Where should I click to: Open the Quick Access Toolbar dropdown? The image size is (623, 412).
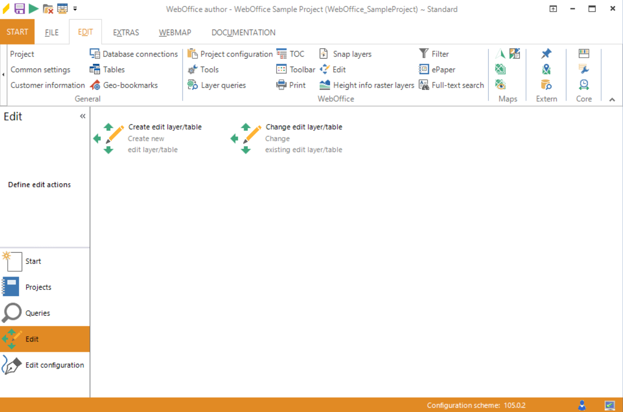click(x=75, y=9)
